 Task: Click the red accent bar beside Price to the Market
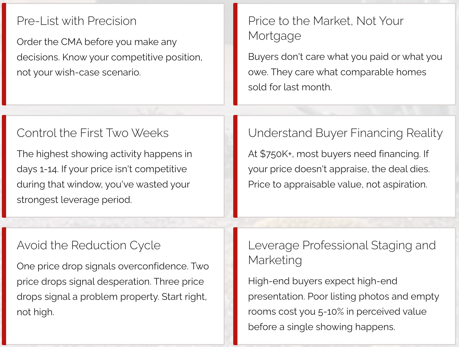[235, 54]
